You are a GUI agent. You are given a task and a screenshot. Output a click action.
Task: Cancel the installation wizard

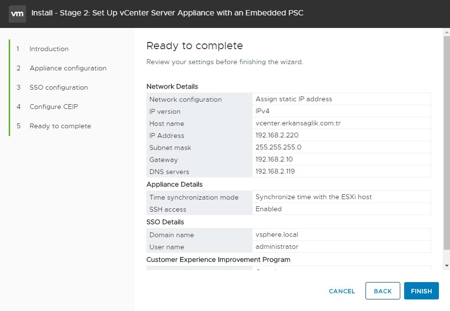[x=342, y=291]
